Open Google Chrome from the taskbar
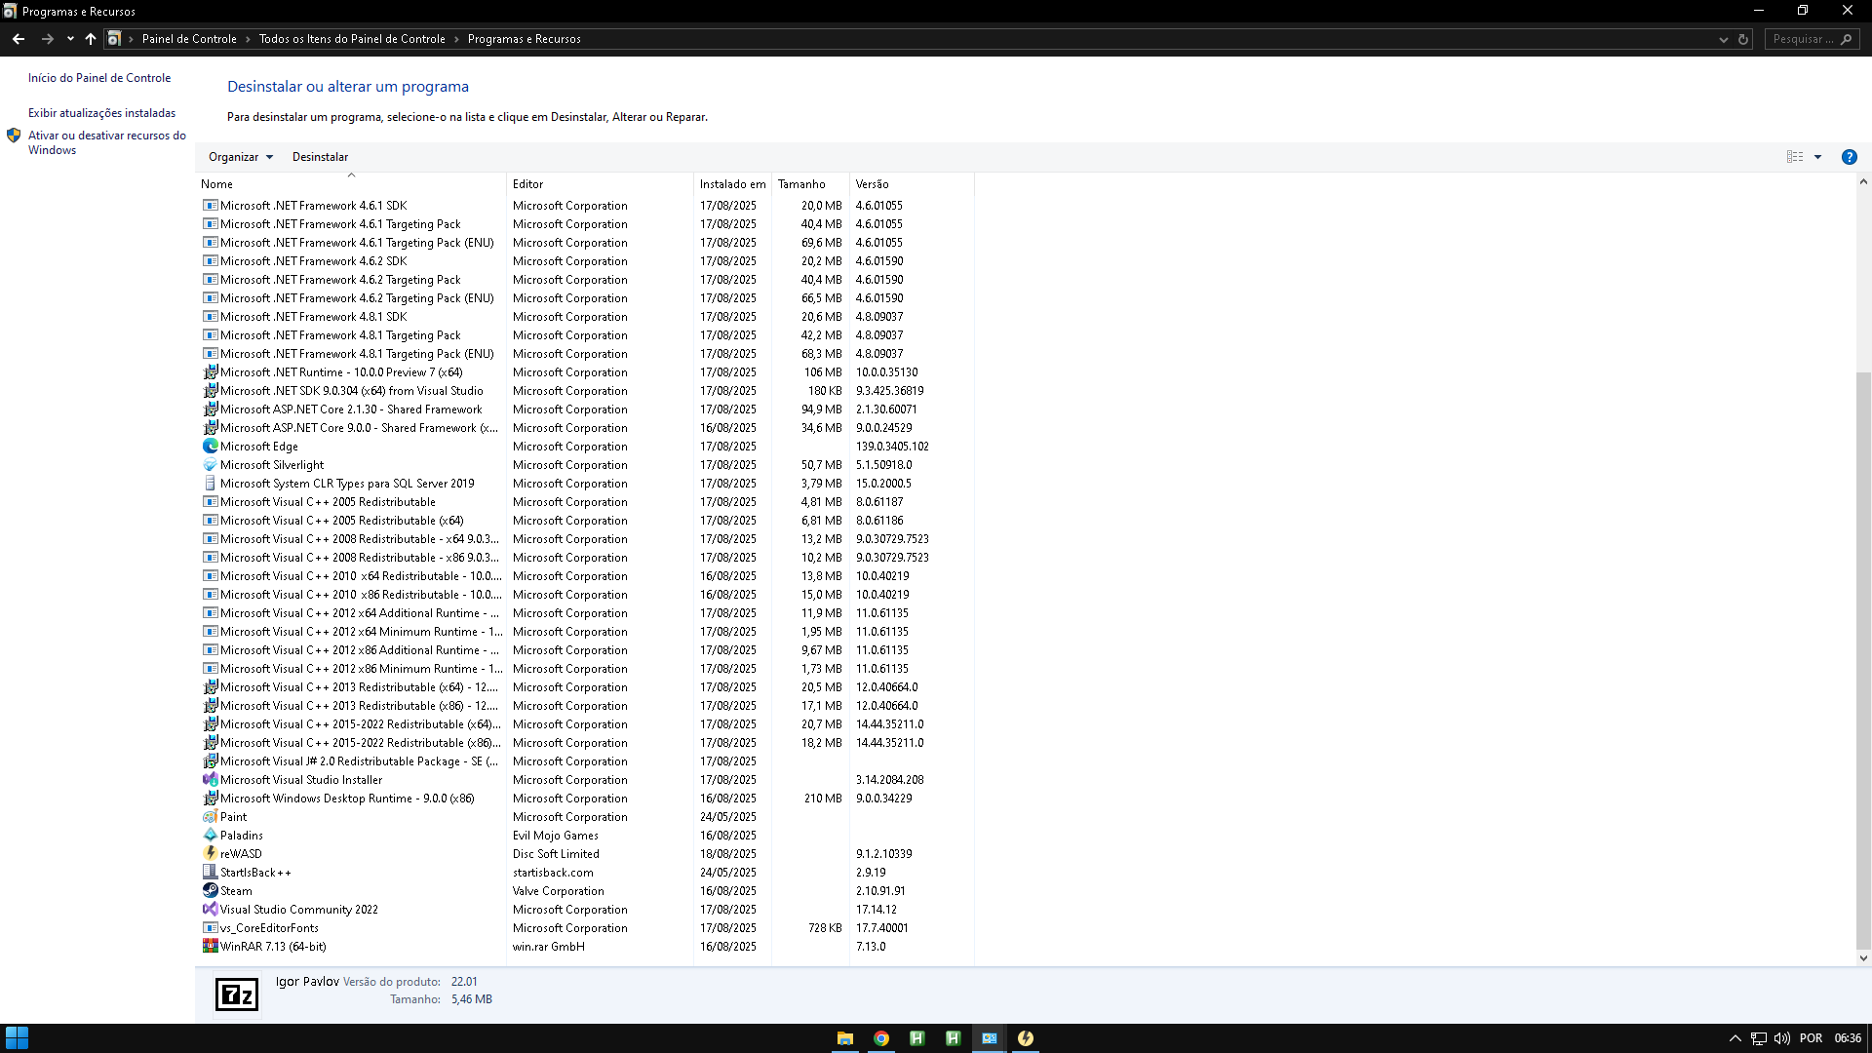 pos(881,1038)
